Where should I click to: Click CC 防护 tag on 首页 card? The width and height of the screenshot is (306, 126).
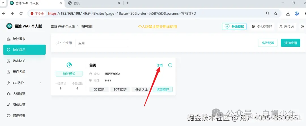point(99,89)
